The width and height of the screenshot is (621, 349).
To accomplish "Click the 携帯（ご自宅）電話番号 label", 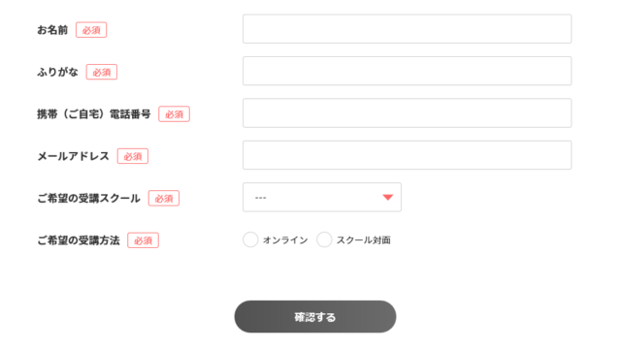I will click(94, 114).
